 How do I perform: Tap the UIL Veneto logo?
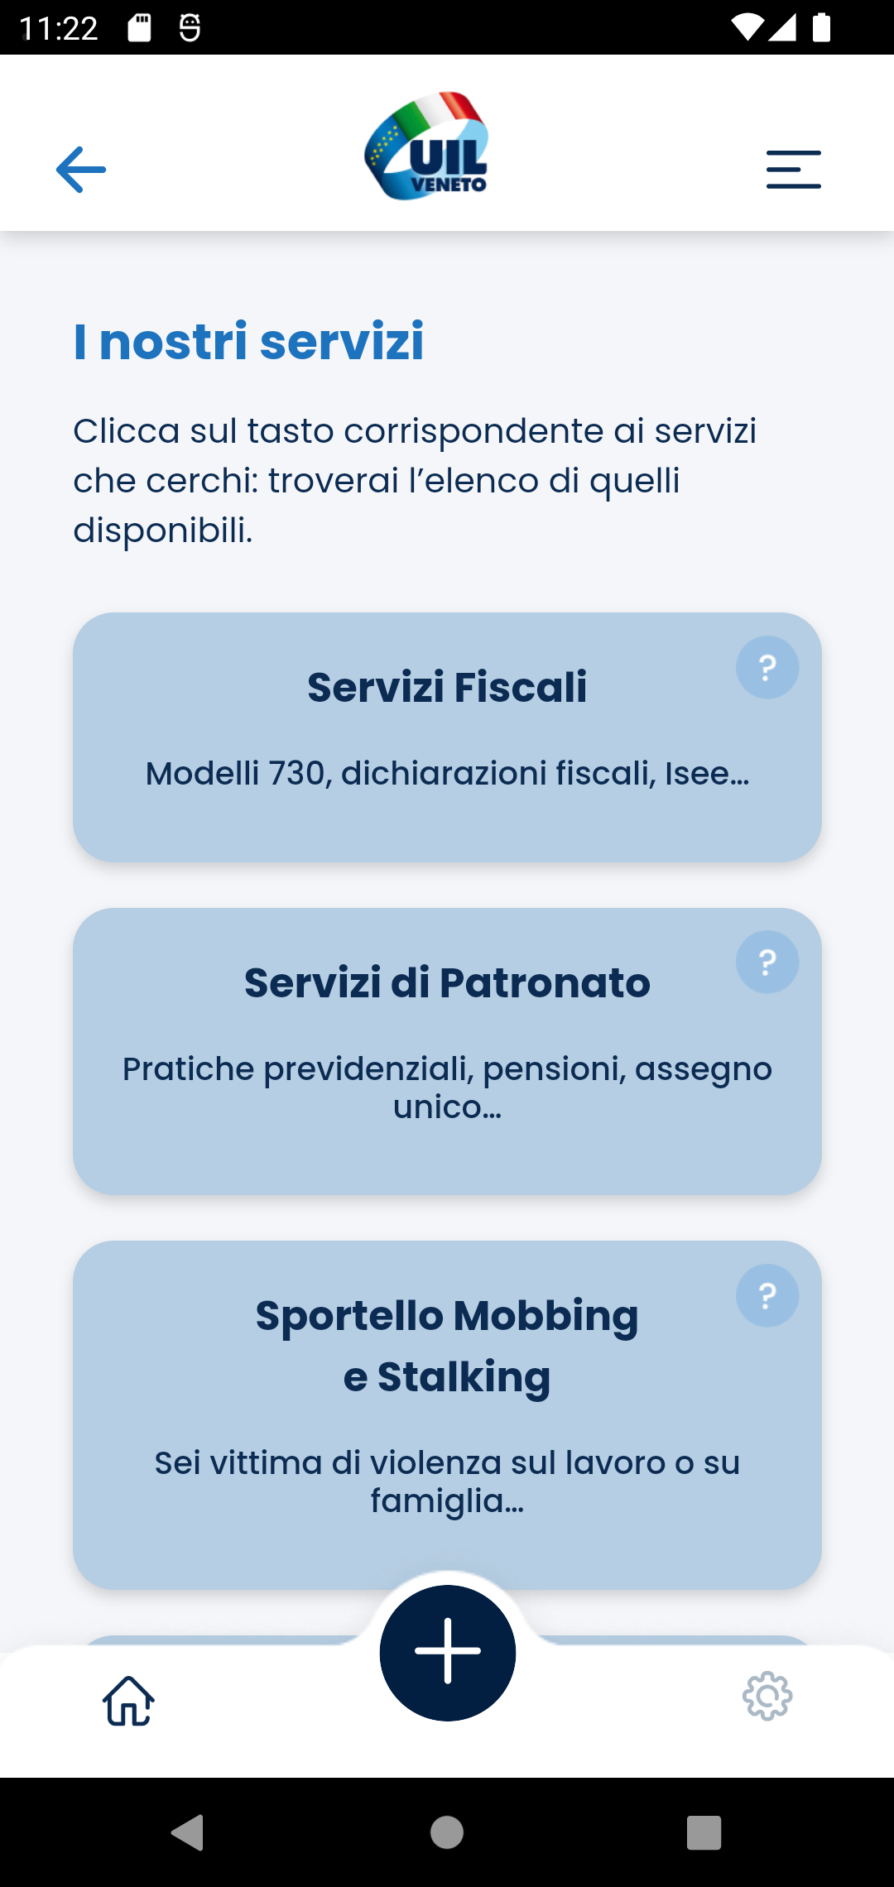(427, 146)
